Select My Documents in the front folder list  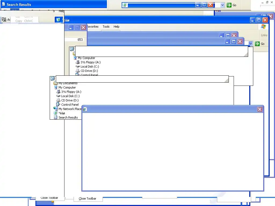[68, 83]
